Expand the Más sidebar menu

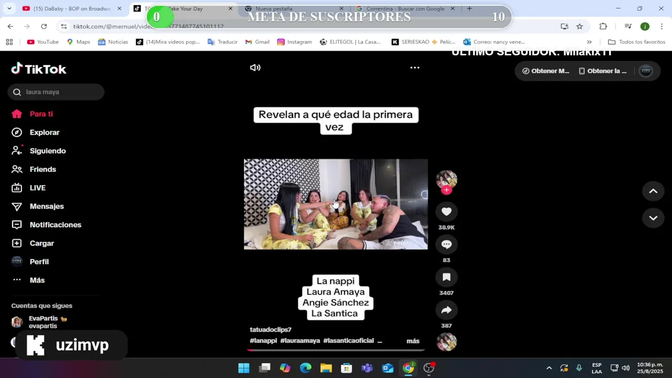point(28,280)
